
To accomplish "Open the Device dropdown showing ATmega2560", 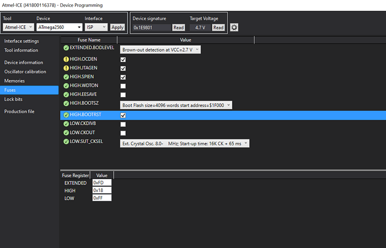I will [x=60, y=27].
